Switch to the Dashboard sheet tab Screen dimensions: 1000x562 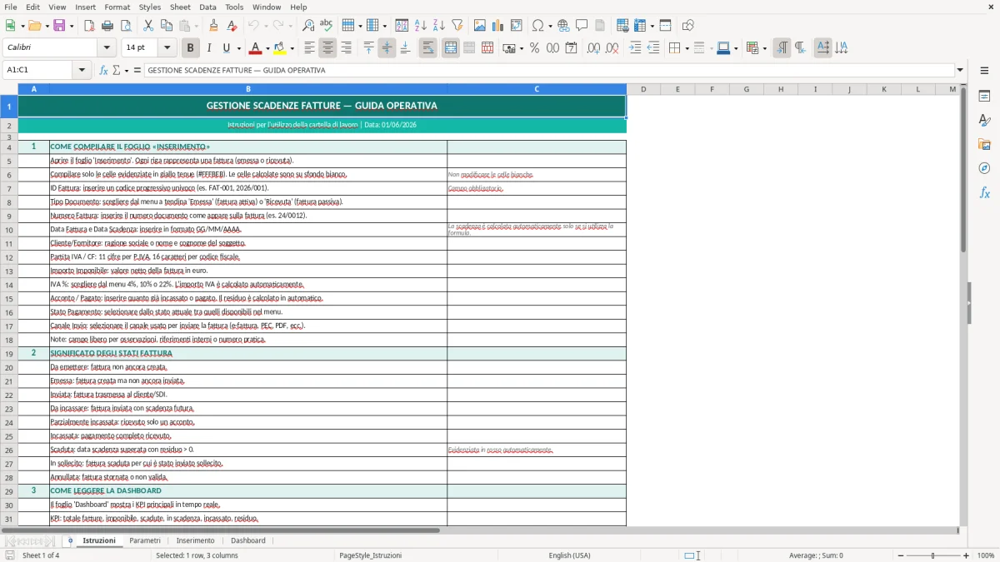(248, 540)
